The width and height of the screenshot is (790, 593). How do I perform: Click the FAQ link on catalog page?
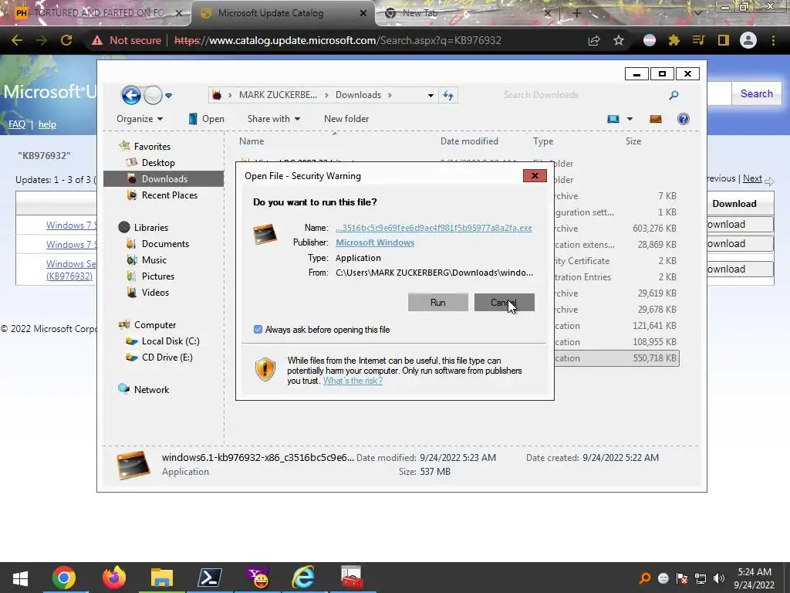coord(17,124)
